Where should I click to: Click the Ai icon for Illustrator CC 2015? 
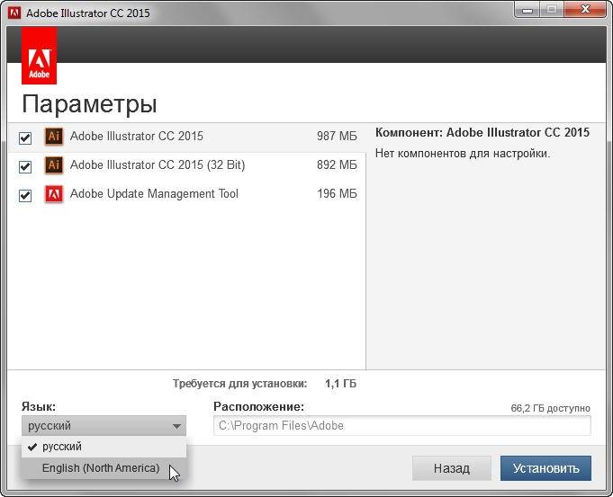pos(54,137)
